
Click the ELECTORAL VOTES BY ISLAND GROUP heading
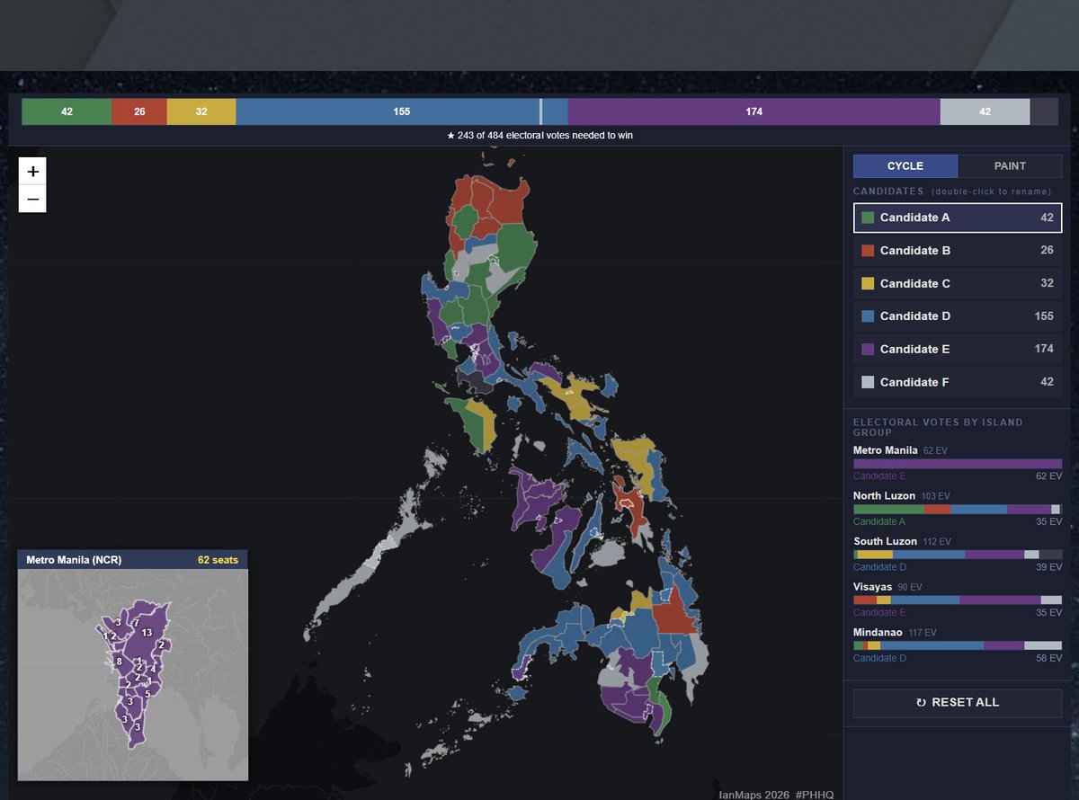point(938,427)
